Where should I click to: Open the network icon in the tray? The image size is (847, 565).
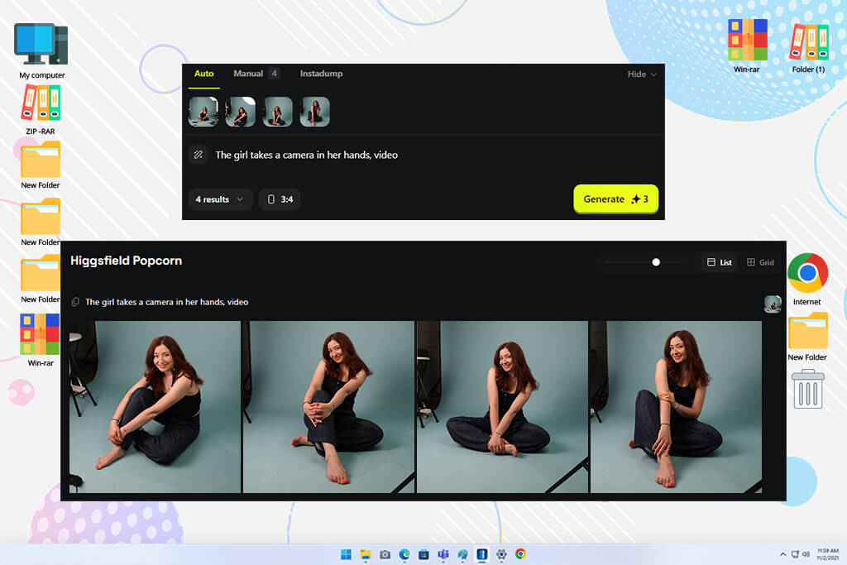click(x=795, y=554)
